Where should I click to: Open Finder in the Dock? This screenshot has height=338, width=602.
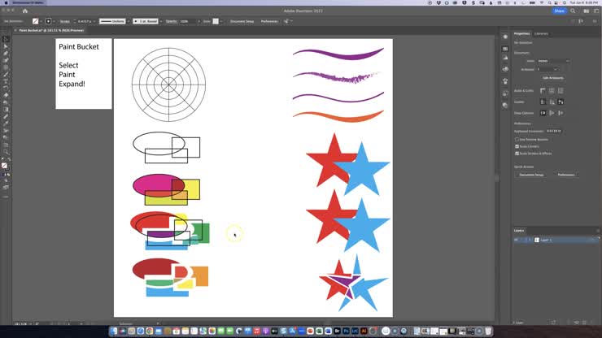(114, 331)
